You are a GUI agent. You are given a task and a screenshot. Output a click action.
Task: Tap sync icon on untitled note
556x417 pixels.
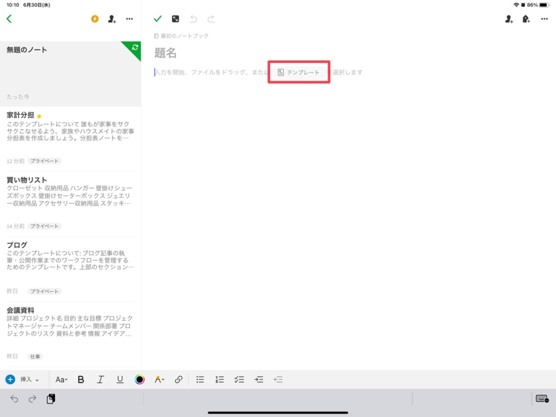[x=135, y=47]
